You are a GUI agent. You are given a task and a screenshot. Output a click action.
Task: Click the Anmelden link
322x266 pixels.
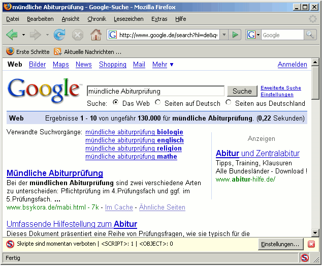coord(293,65)
